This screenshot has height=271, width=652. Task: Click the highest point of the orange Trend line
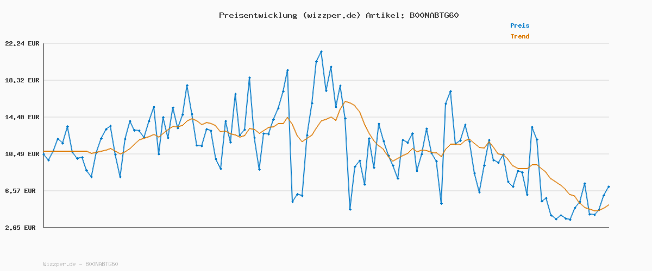point(346,101)
